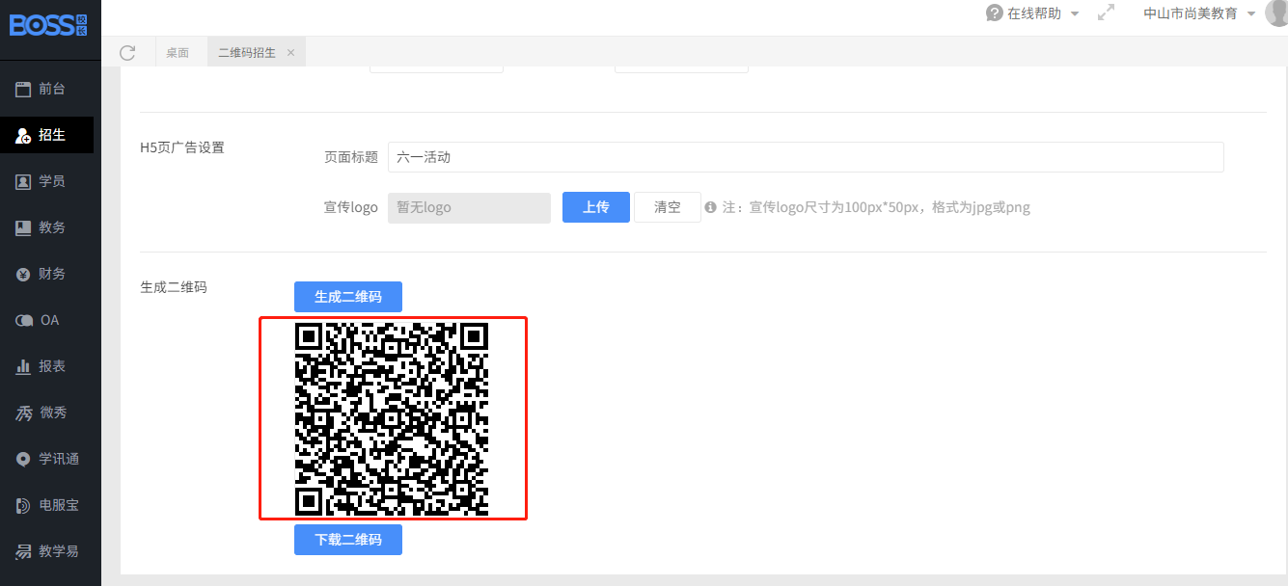Screen dimensions: 1288x586
Task: Click the refresh icon beside tabs
Action: [127, 53]
